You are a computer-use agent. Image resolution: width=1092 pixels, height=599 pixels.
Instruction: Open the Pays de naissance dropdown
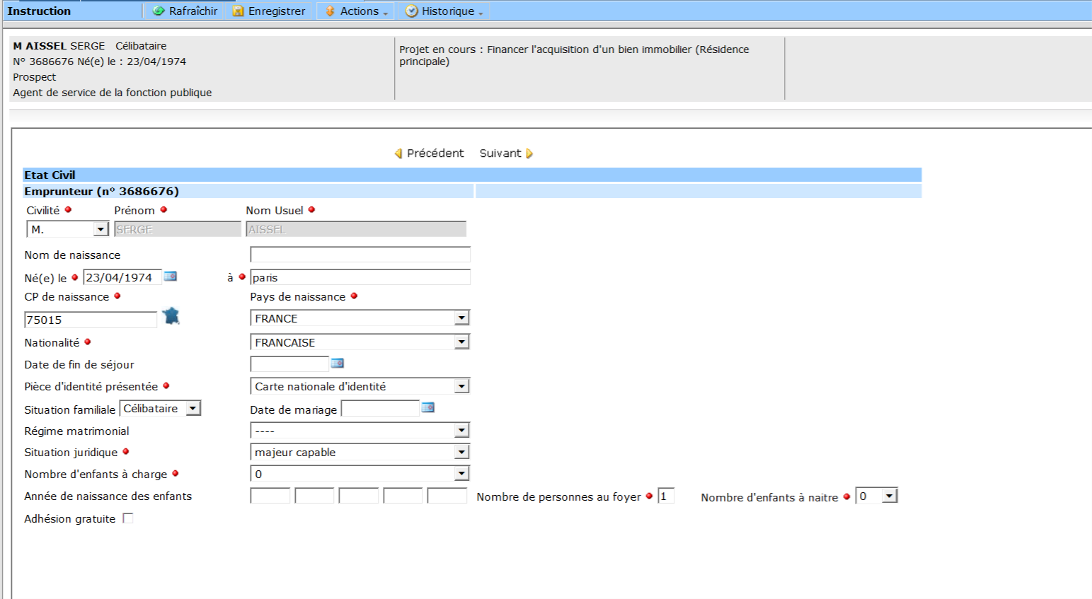[x=461, y=318]
